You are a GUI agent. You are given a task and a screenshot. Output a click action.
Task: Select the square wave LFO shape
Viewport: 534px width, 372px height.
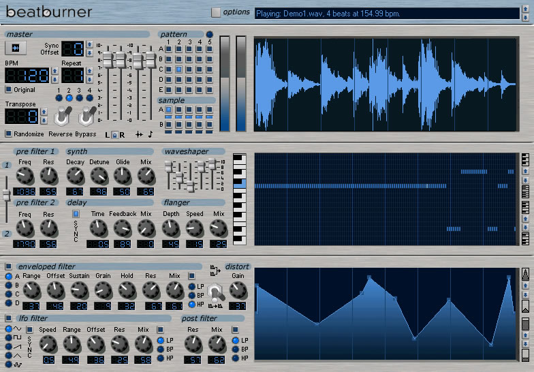point(8,338)
